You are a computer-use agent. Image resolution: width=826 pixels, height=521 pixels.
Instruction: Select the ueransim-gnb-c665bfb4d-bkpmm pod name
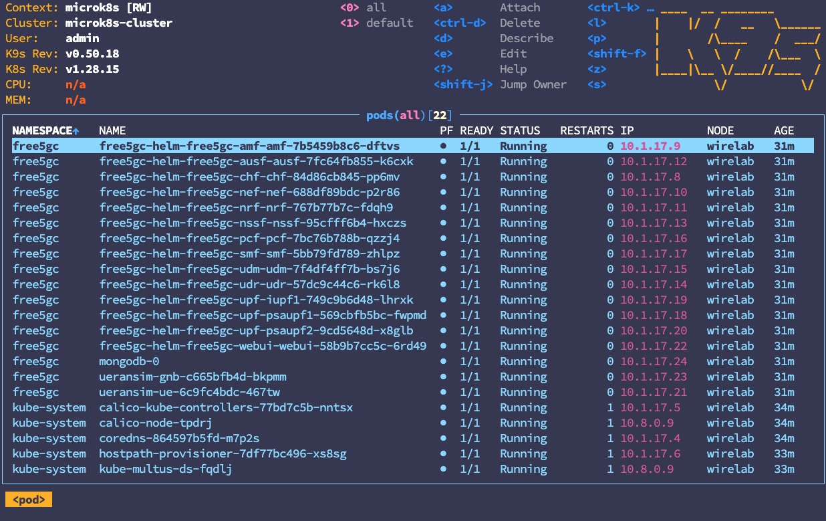[192, 377]
